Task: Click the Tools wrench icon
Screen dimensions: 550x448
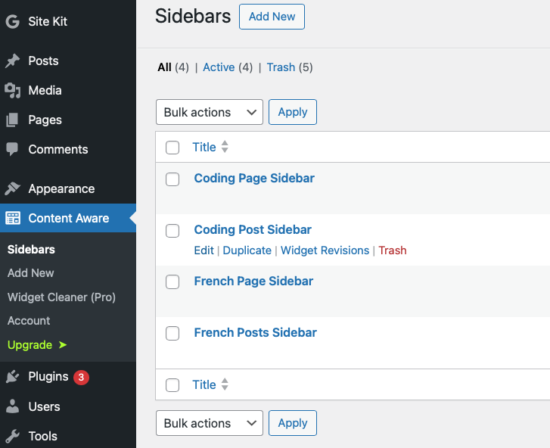Action: [x=13, y=436]
